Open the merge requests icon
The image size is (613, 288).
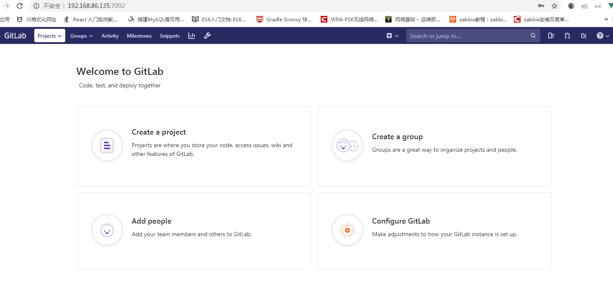tap(567, 36)
